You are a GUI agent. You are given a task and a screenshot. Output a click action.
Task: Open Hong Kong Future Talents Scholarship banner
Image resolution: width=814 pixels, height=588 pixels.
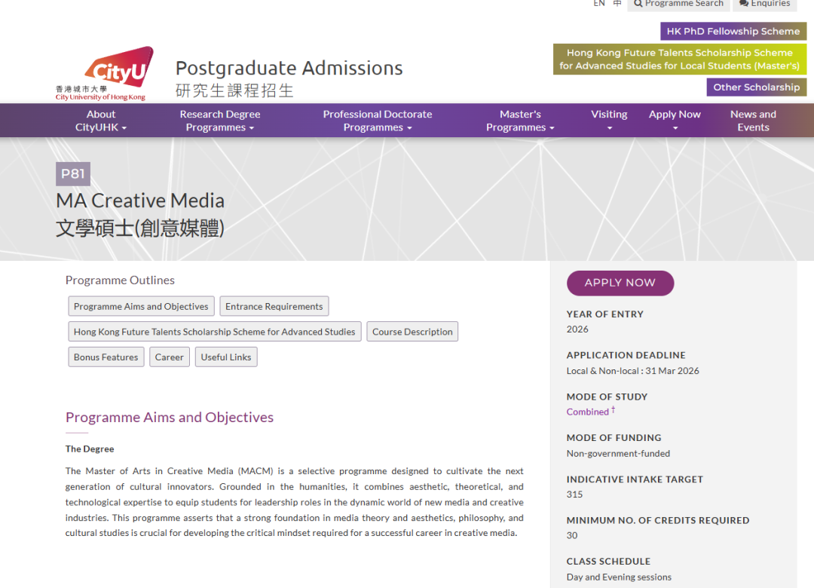click(x=679, y=59)
